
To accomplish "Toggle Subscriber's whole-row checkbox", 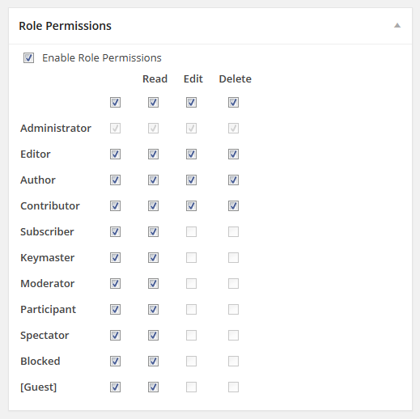I will tap(115, 232).
